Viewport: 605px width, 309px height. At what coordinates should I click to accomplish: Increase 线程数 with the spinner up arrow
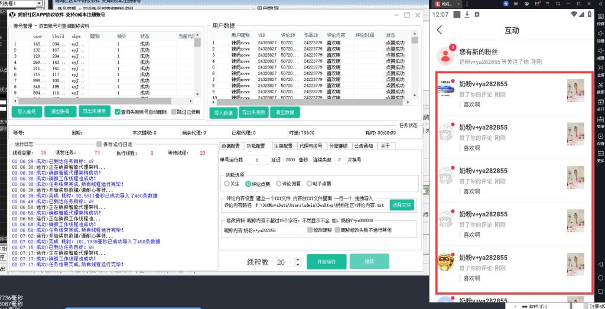(297, 259)
